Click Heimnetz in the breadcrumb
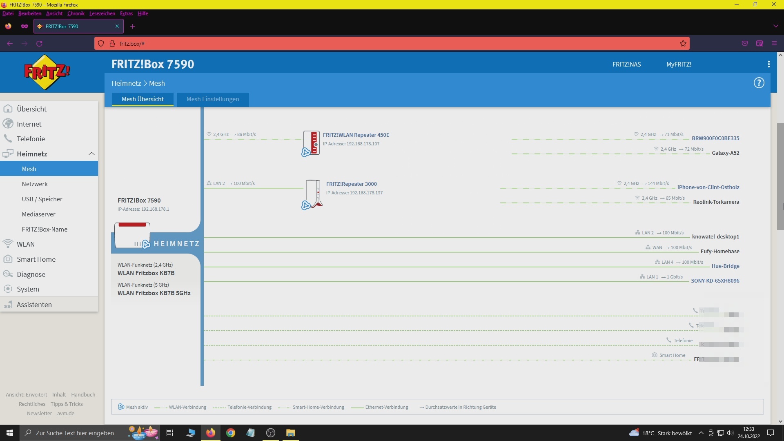 (126, 83)
